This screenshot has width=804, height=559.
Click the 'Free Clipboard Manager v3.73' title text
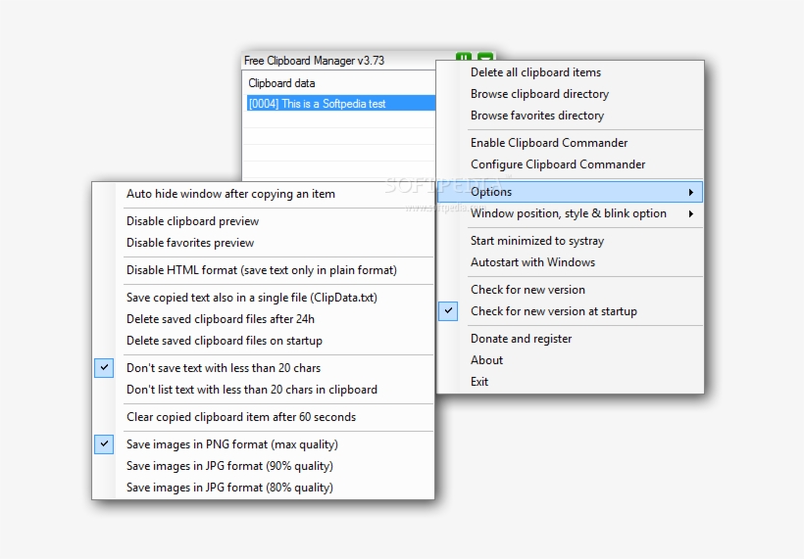(314, 61)
